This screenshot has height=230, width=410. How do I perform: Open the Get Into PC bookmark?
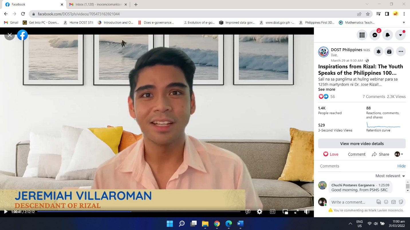click(41, 23)
